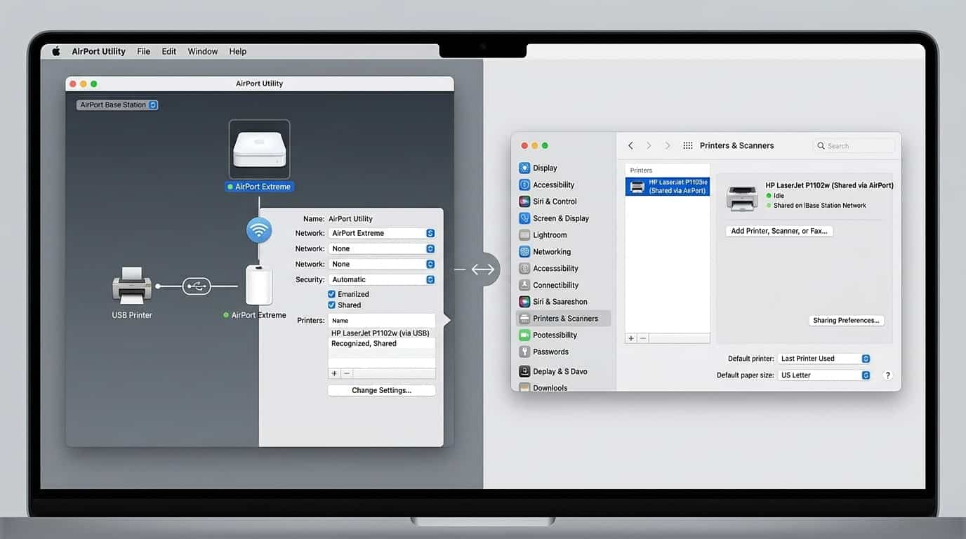Toggle the Emanlized checkbox
This screenshot has height=539, width=966.
[x=331, y=294]
